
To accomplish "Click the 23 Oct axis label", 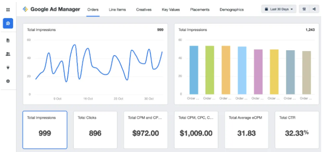I will coord(118,99).
